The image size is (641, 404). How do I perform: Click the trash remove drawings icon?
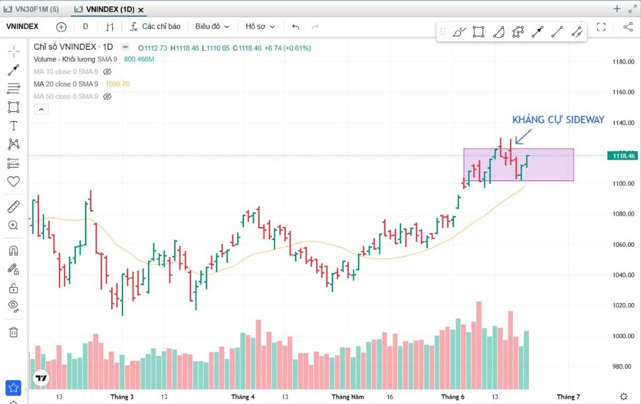(13, 332)
